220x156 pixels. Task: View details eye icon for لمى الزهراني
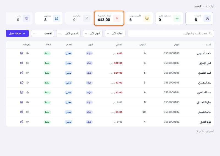point(27,63)
